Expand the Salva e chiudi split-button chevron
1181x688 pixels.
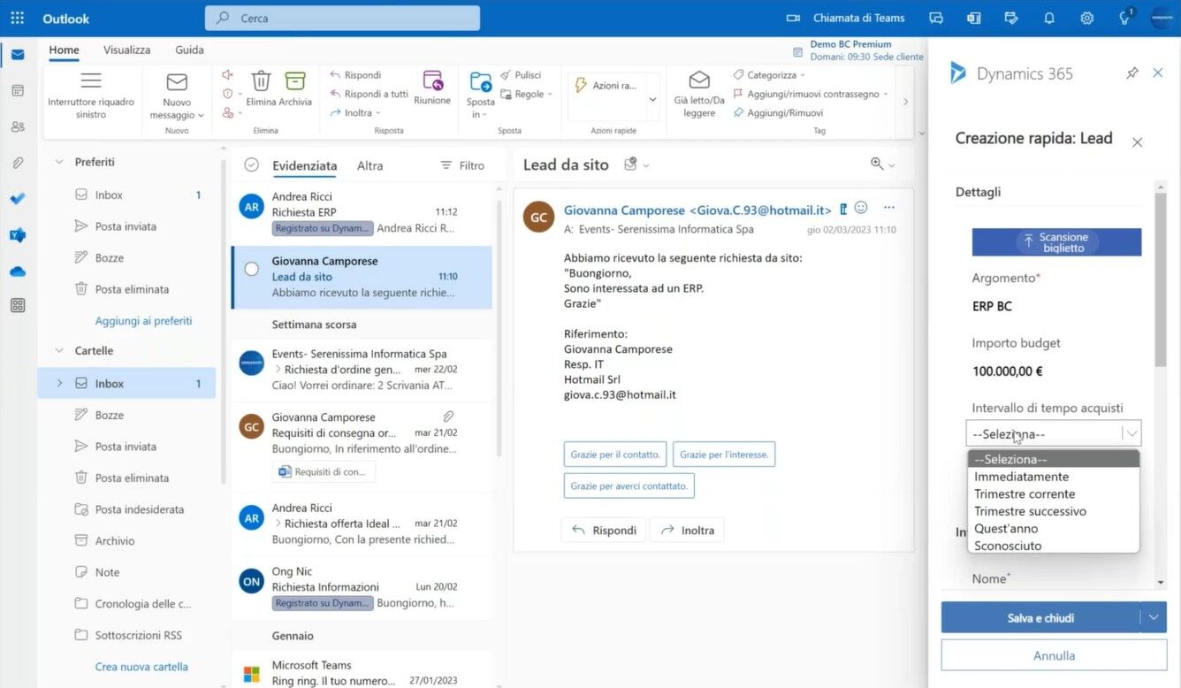click(x=1154, y=616)
